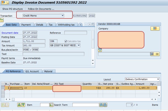Switch to the Payment tab
168x111 pixels.
[x=26, y=25]
